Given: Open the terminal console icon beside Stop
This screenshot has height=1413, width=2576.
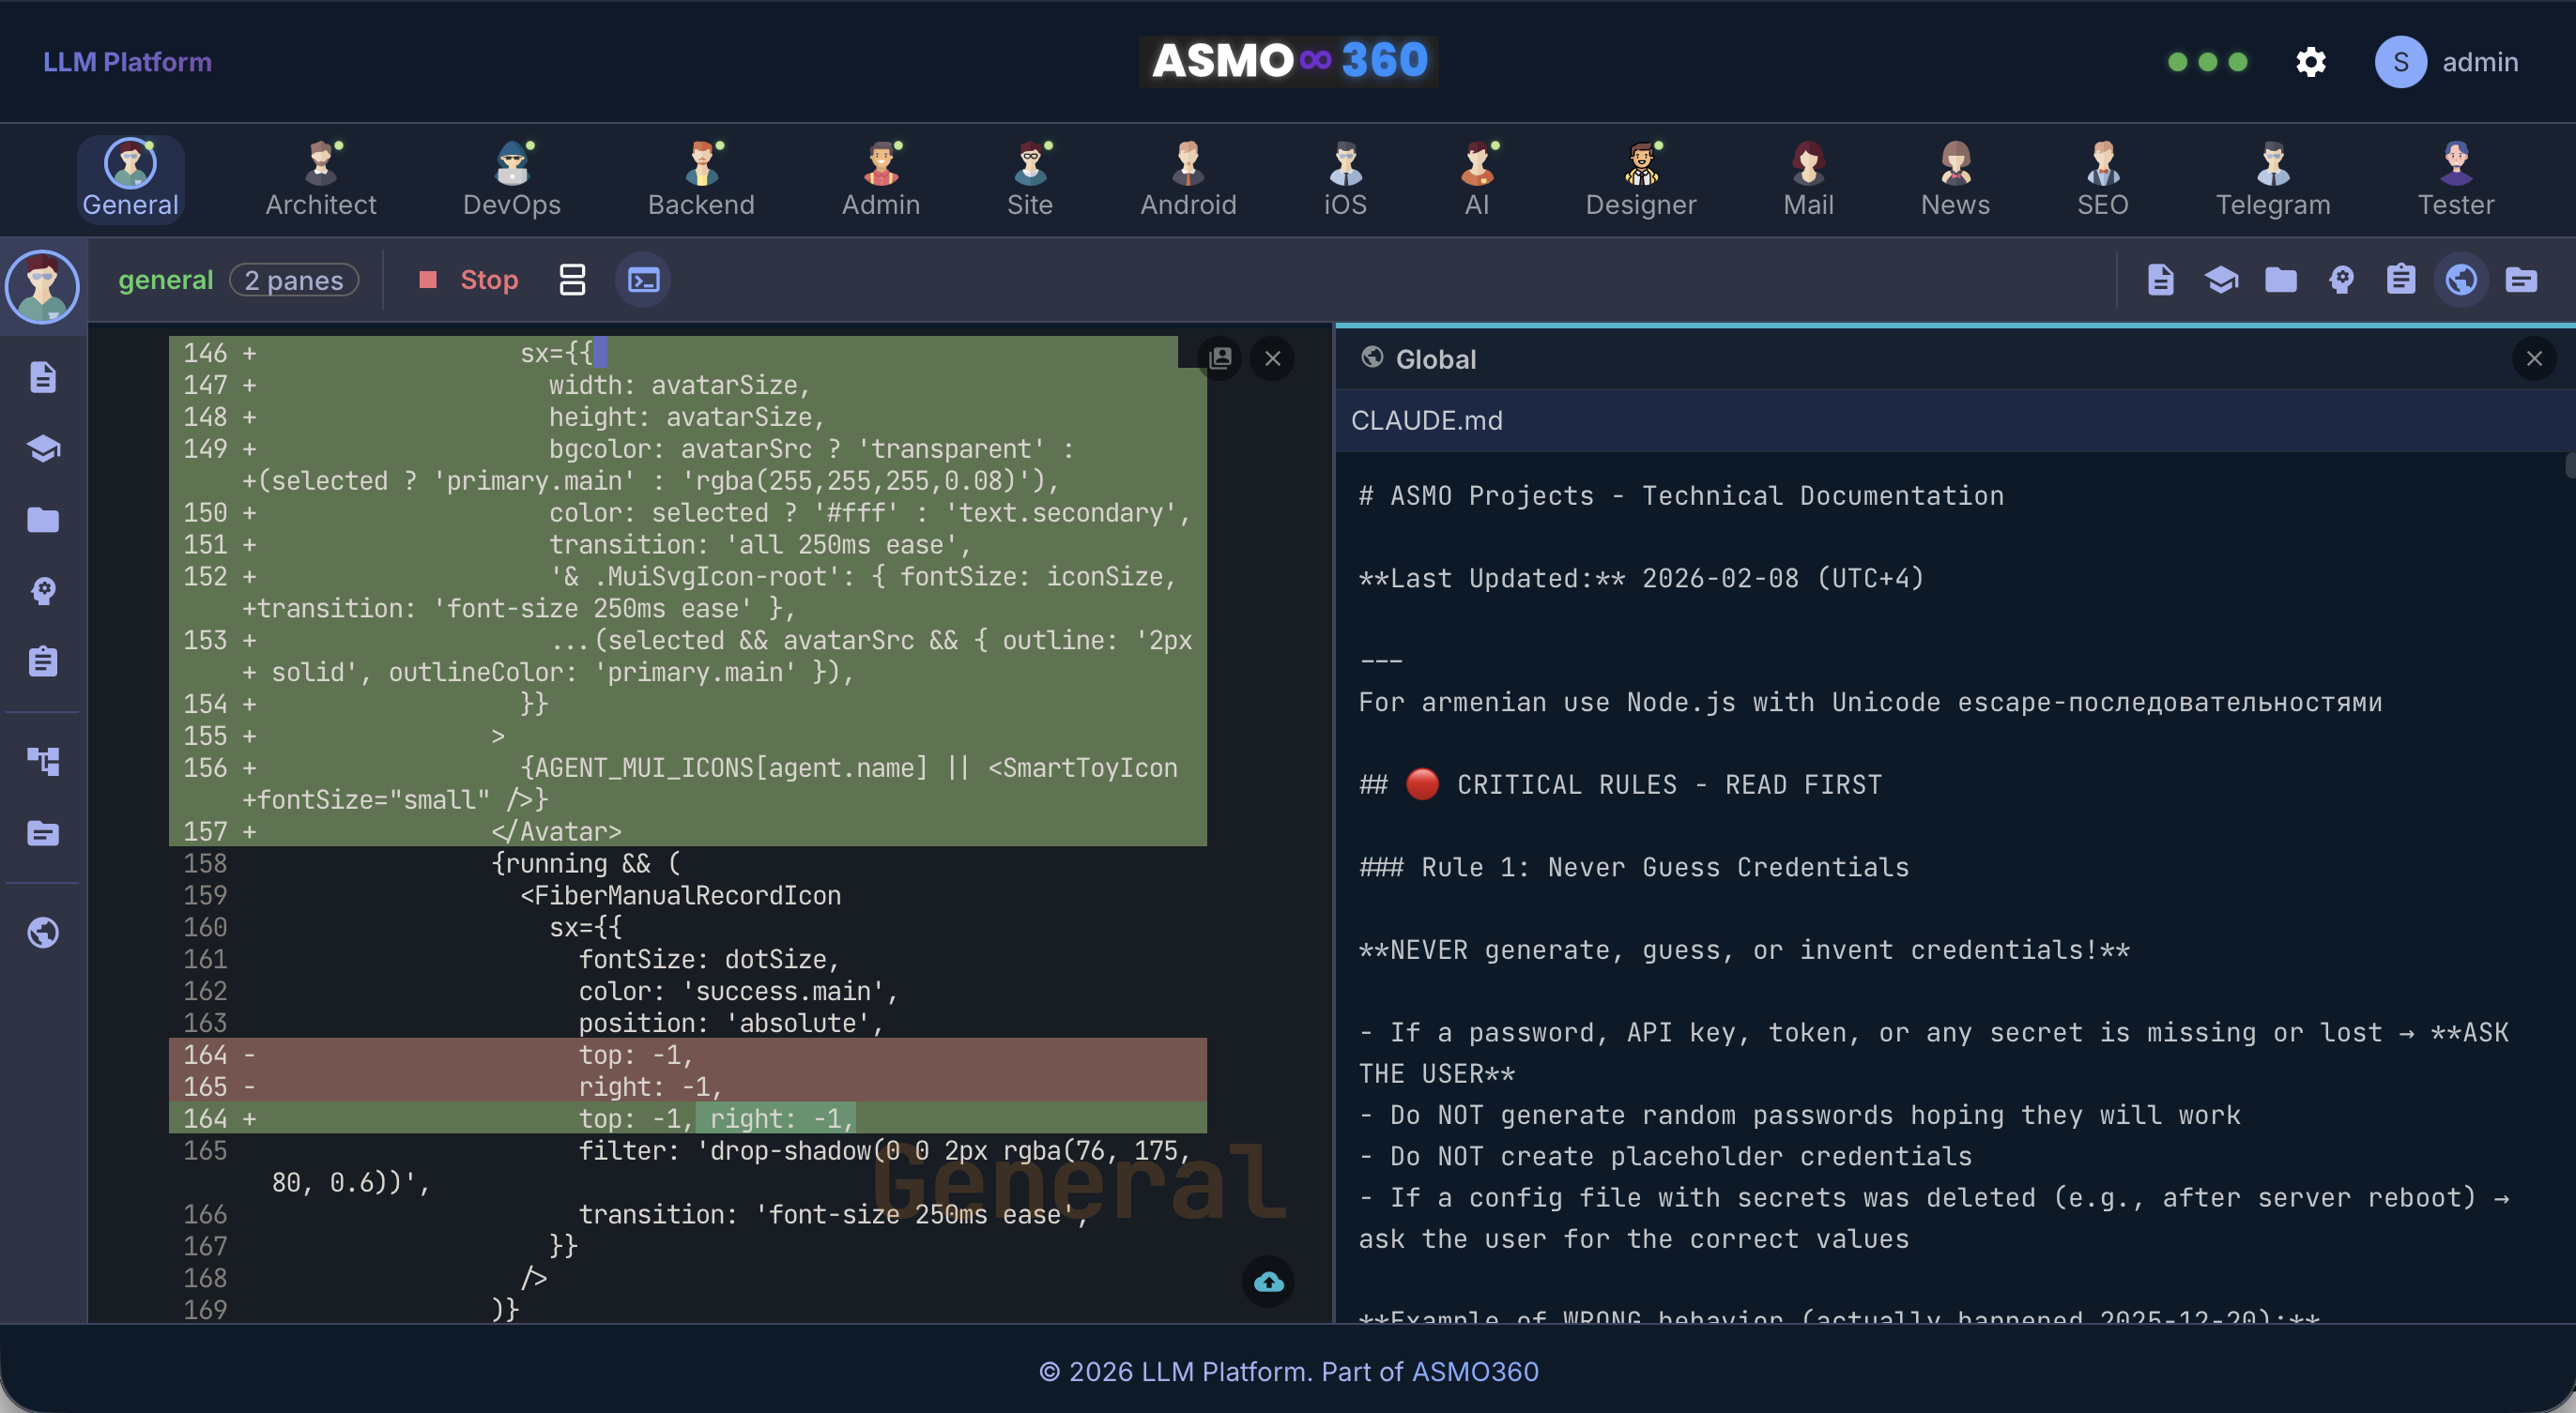Looking at the screenshot, I should [641, 280].
